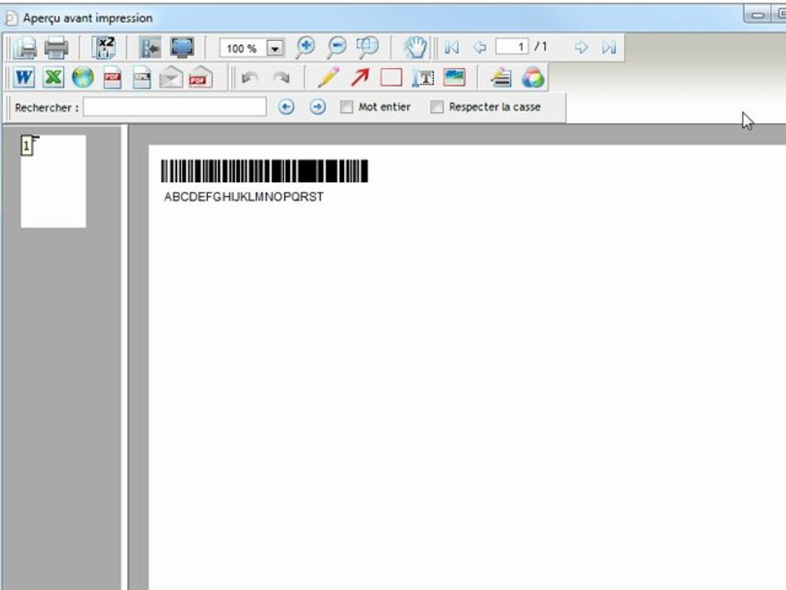Click the page number field
The width and height of the screenshot is (786, 590).
tap(512, 47)
